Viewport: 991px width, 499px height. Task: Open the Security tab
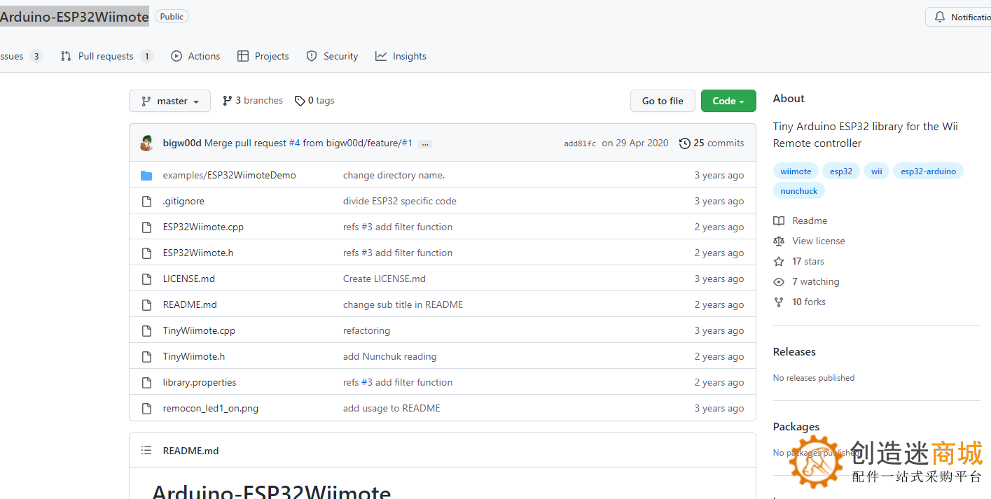(333, 56)
